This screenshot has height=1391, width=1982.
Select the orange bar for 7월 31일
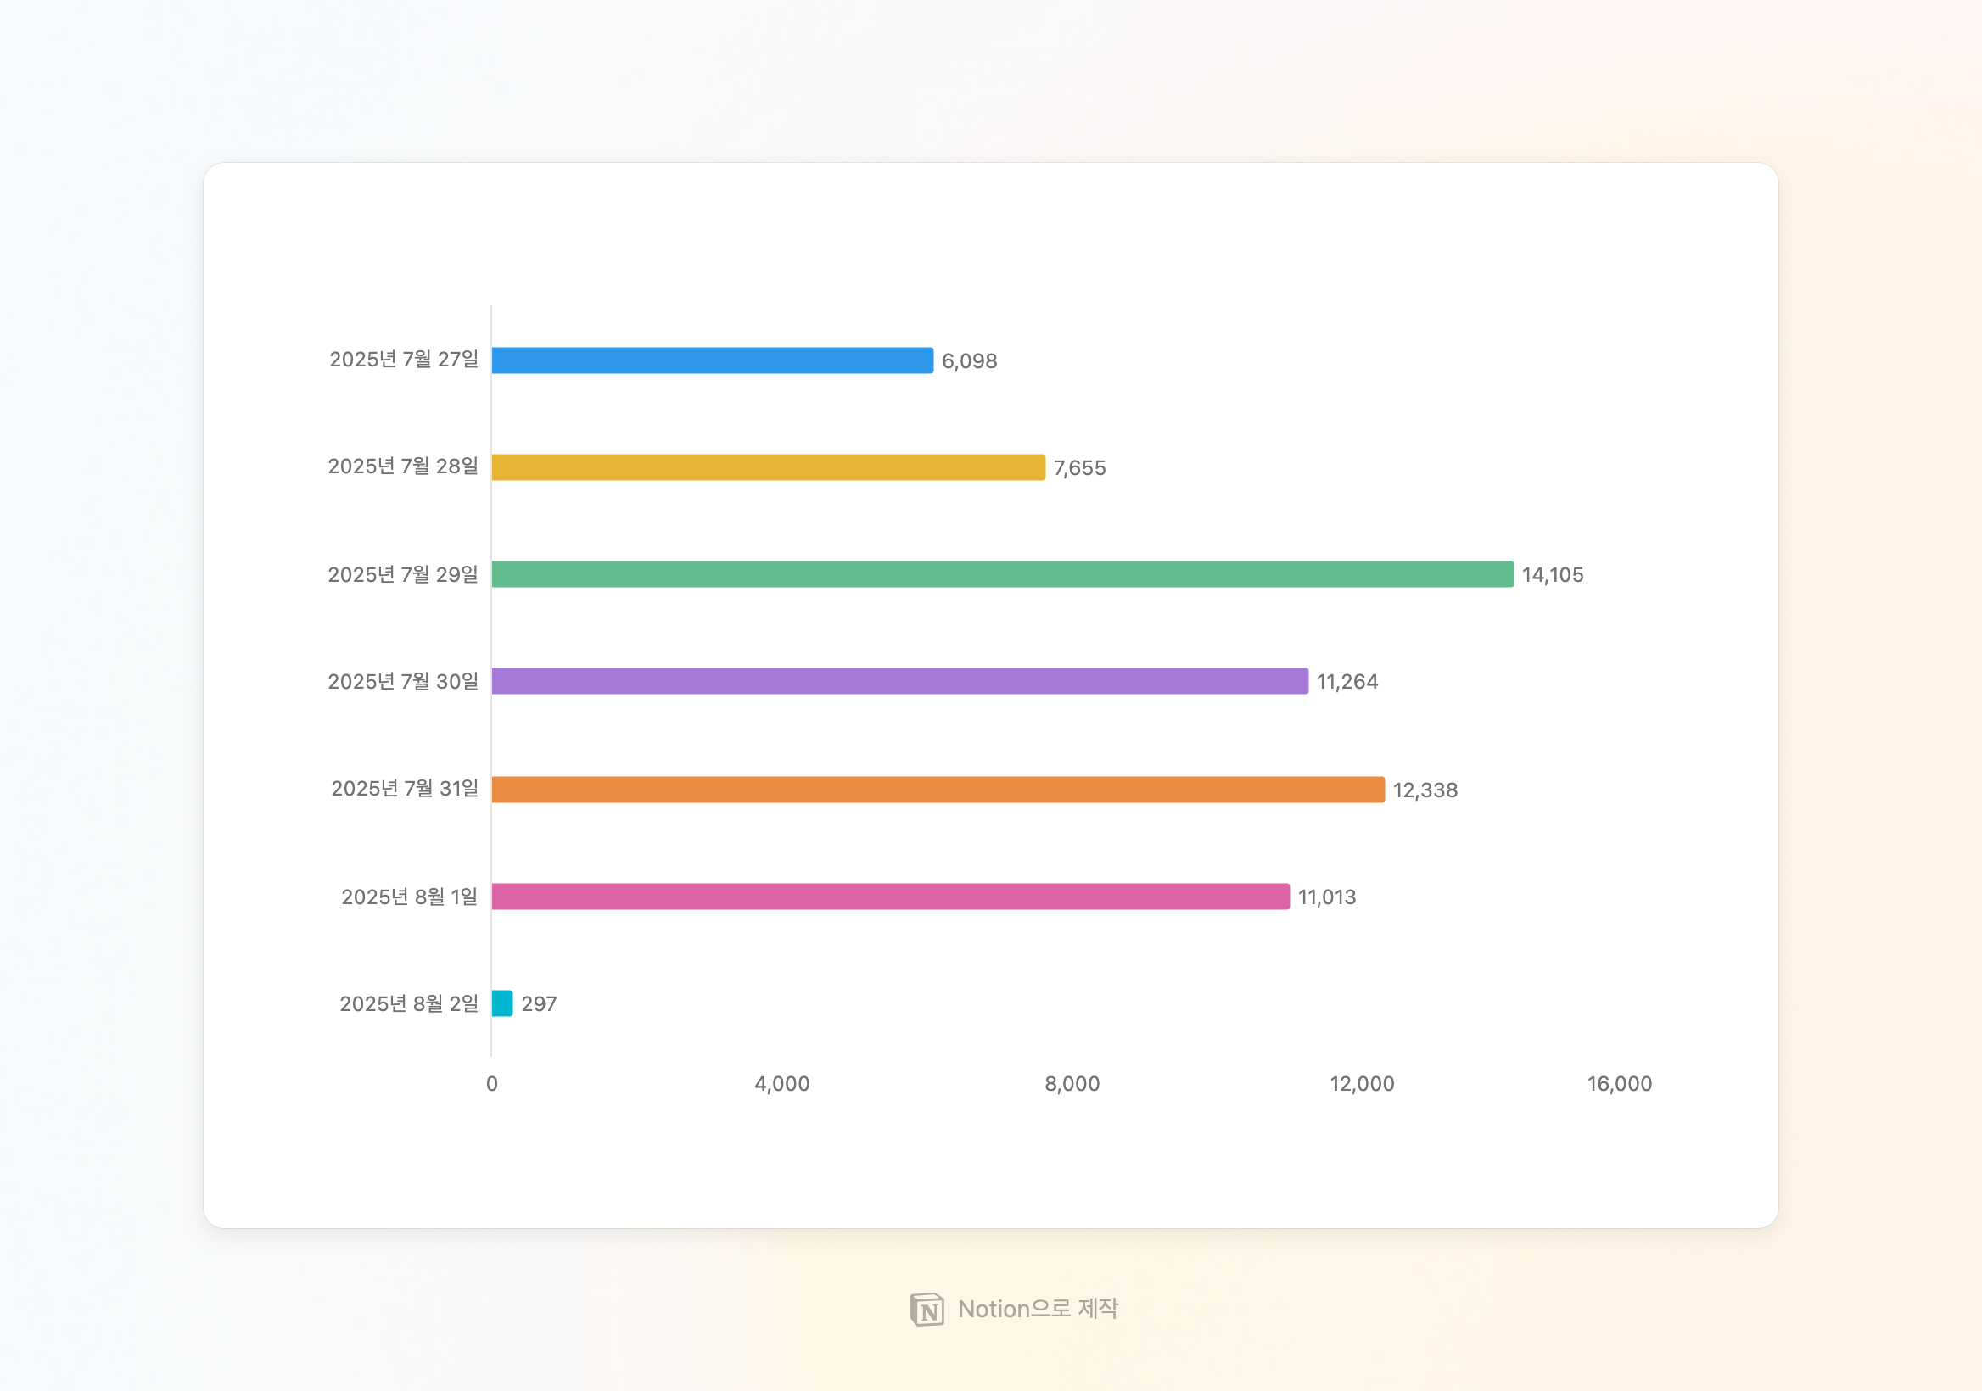tap(938, 790)
